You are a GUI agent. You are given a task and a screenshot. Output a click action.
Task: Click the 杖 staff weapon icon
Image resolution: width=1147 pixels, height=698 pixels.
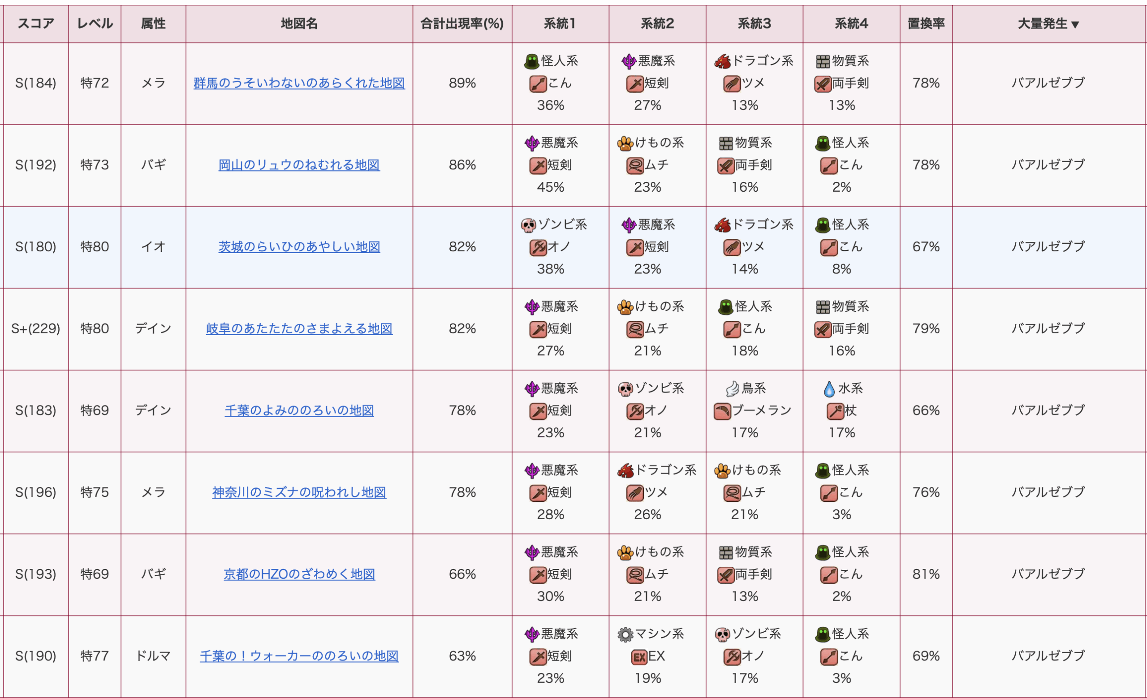click(x=835, y=411)
